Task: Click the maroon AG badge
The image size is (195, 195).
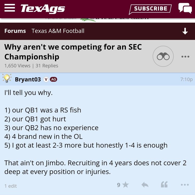Action: 54,79
